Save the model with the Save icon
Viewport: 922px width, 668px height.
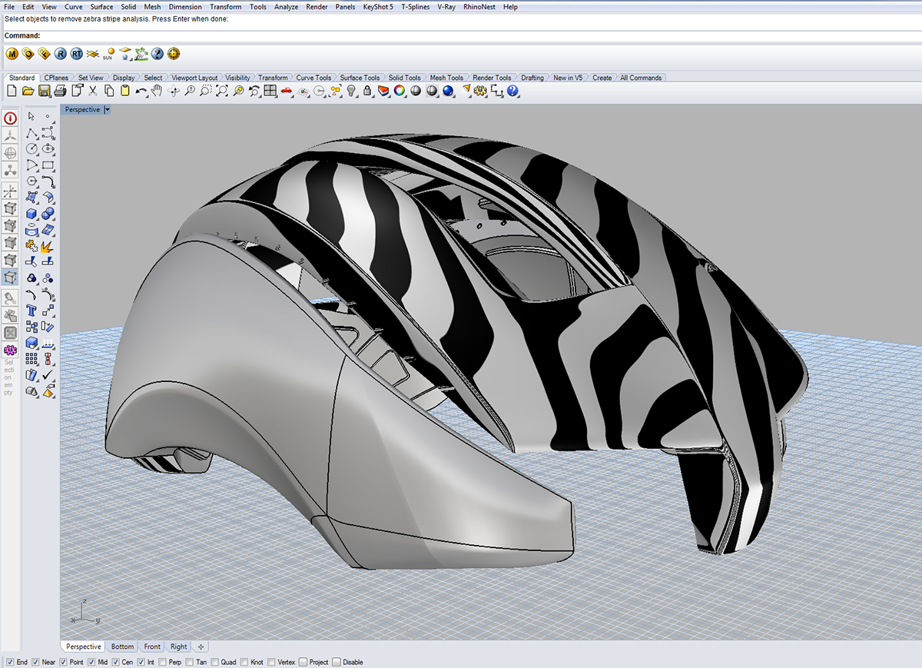coord(45,91)
